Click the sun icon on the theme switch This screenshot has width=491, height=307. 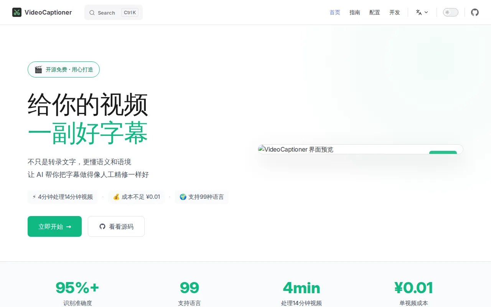point(447,12)
